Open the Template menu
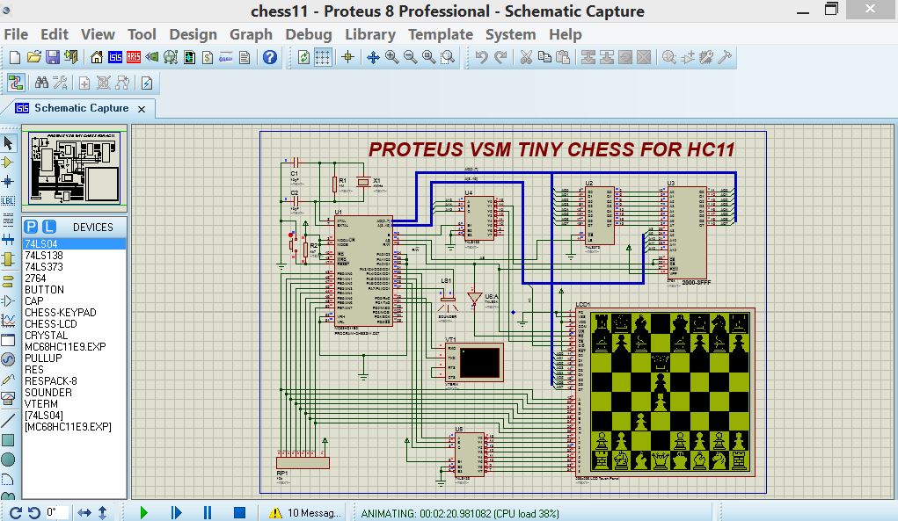Screen dimensions: 898x521 (441, 34)
